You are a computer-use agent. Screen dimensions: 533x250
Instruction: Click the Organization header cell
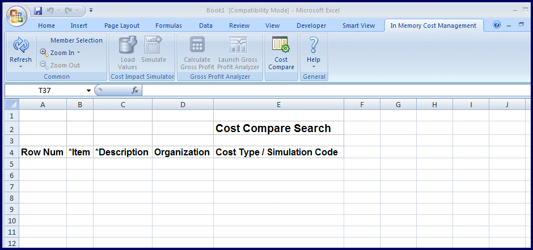[183, 152]
